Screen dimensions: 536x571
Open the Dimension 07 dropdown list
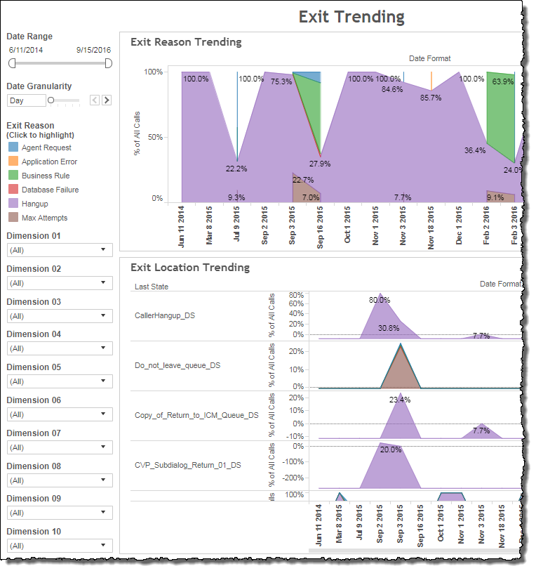click(x=59, y=447)
